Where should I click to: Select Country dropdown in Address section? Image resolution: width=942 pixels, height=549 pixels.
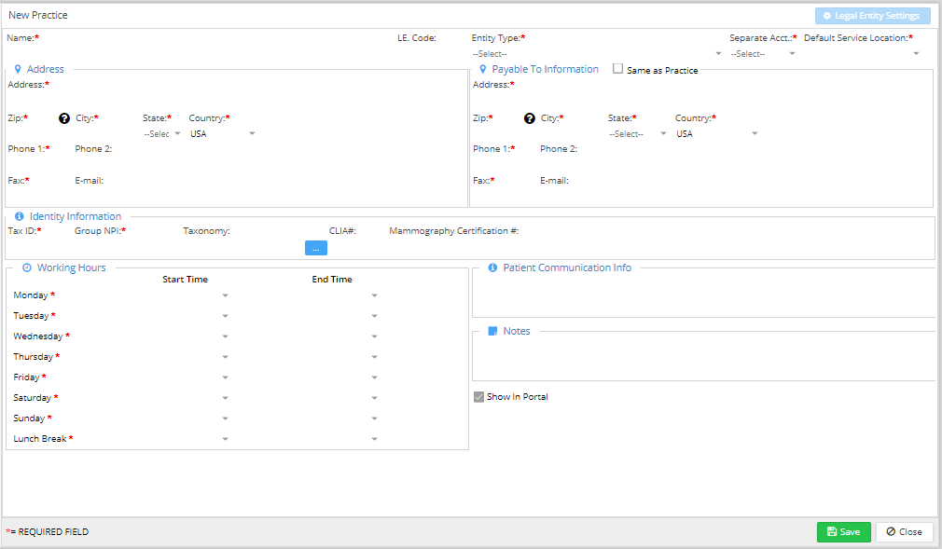tap(223, 134)
